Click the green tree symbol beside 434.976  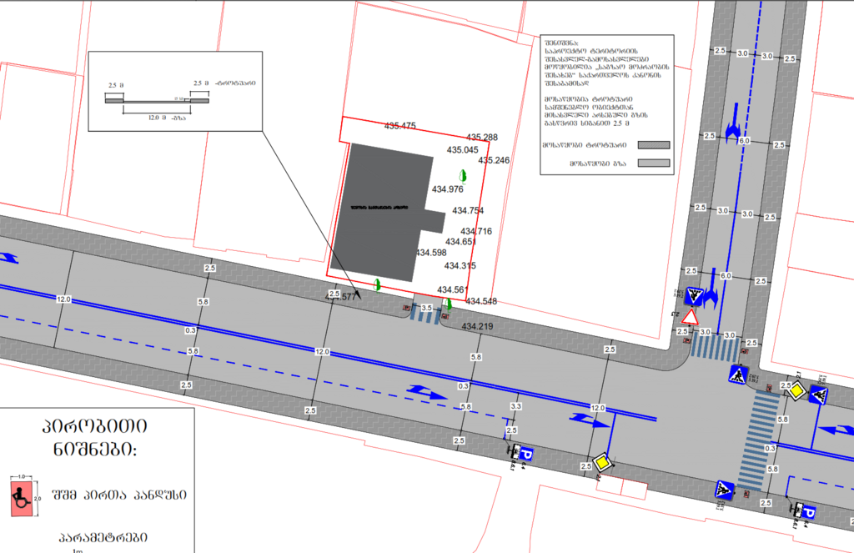click(463, 175)
